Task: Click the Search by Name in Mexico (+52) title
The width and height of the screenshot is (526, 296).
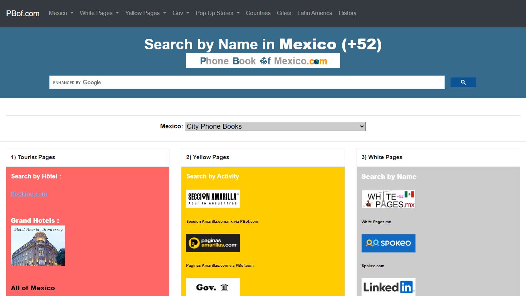Action: click(x=263, y=44)
